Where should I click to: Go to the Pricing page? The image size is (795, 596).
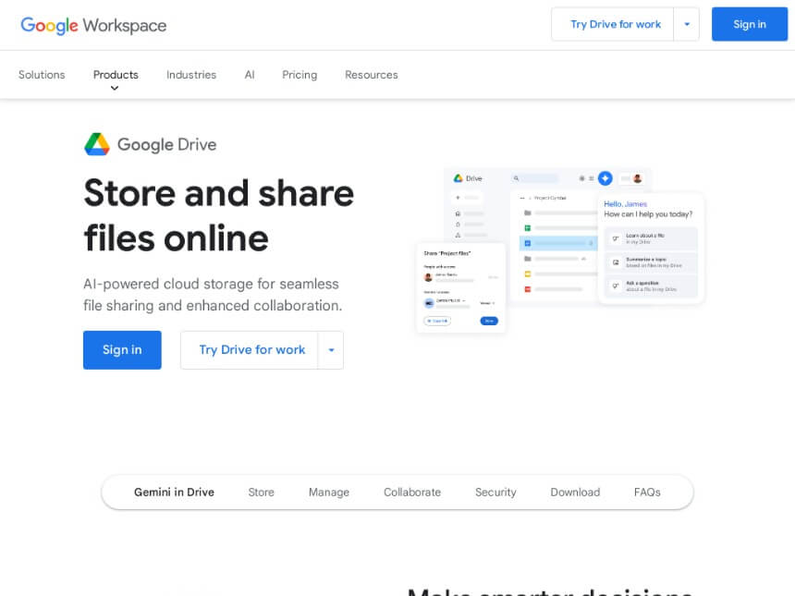300,75
